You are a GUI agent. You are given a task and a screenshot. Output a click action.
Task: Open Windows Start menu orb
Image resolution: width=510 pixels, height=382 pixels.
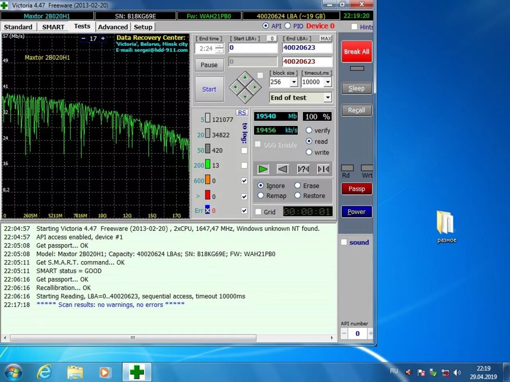[x=13, y=372]
